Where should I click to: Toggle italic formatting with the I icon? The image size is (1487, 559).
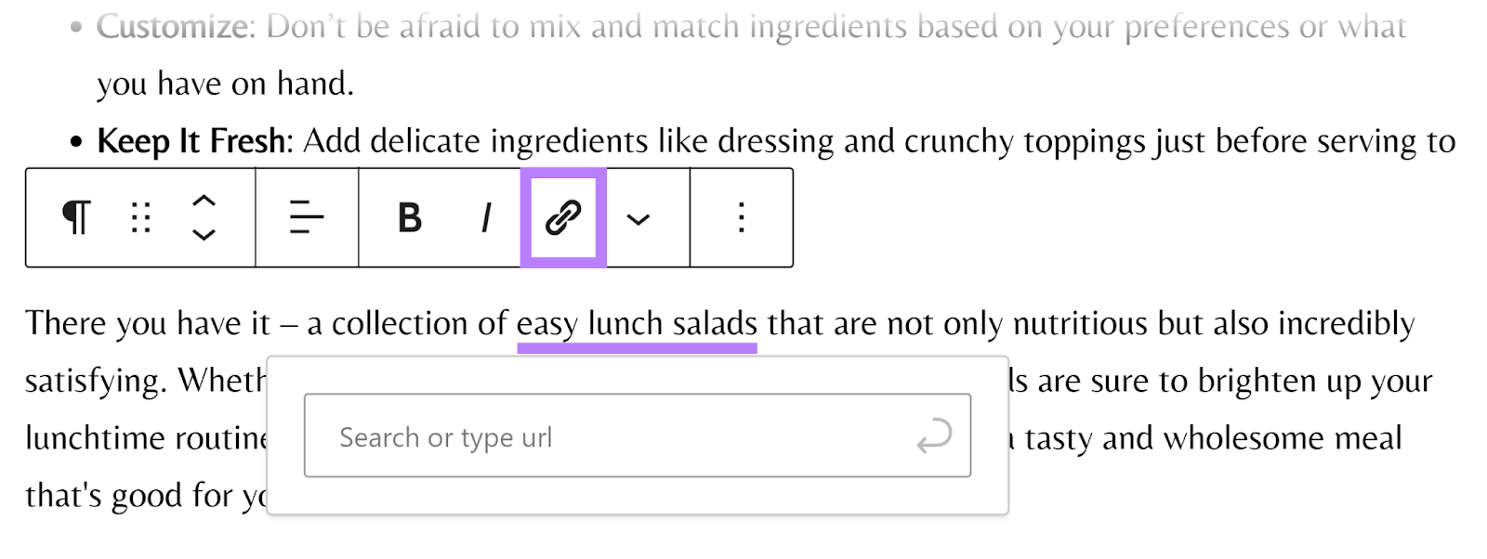[x=485, y=217]
